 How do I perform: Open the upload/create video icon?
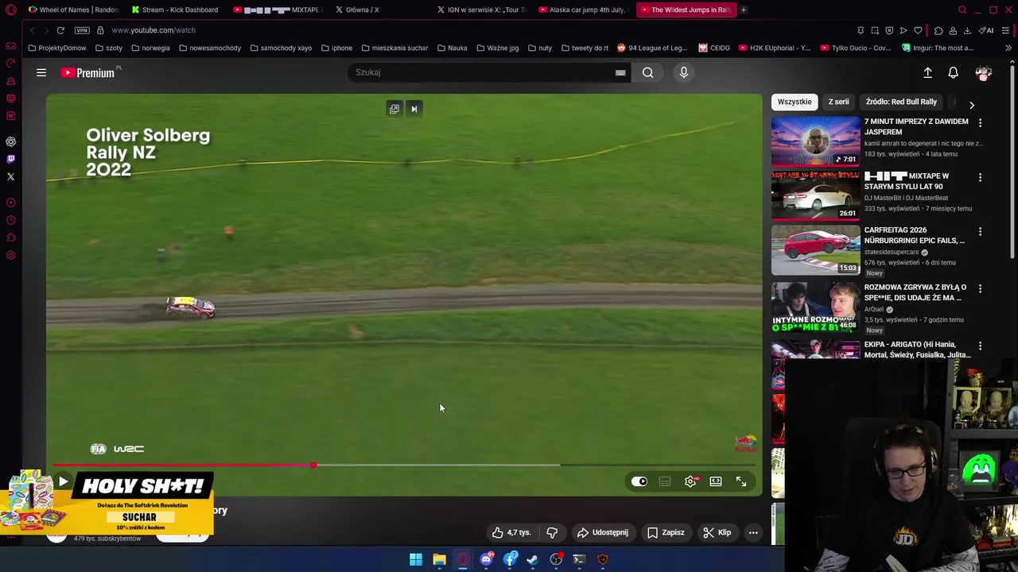click(927, 73)
